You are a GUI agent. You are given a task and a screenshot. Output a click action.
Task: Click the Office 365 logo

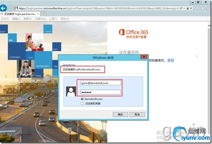134,34
